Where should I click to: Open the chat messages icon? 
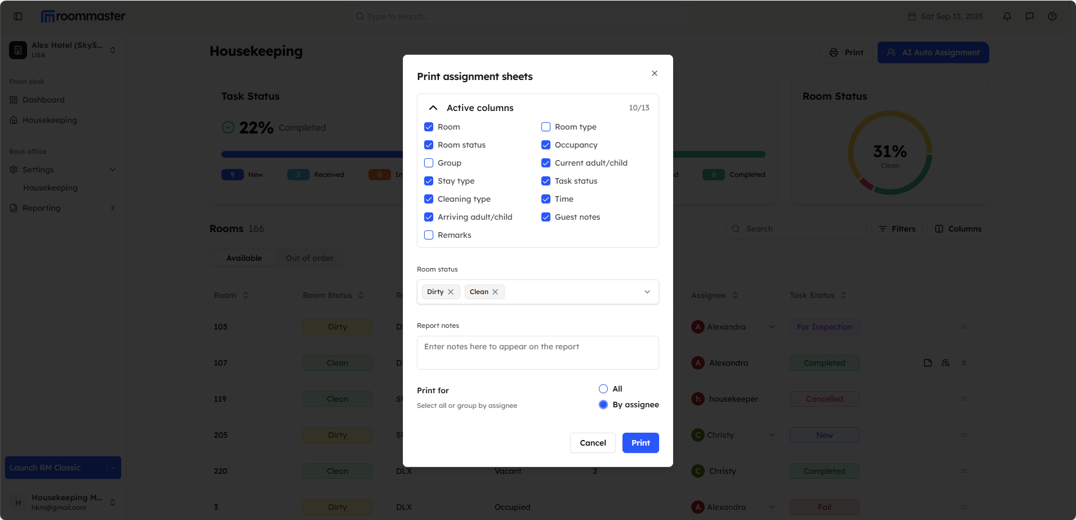(1029, 16)
